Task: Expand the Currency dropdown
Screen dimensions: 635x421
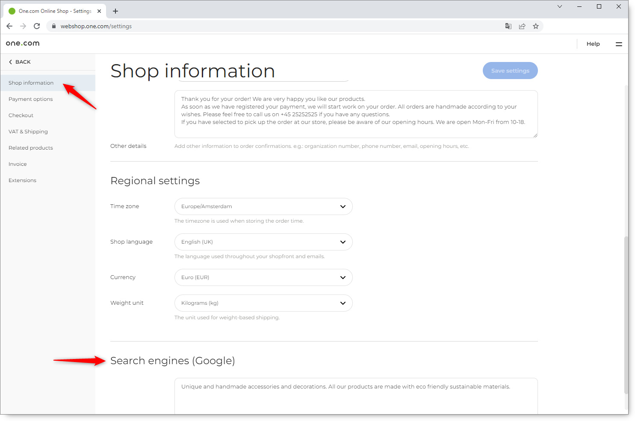Action: tap(263, 277)
